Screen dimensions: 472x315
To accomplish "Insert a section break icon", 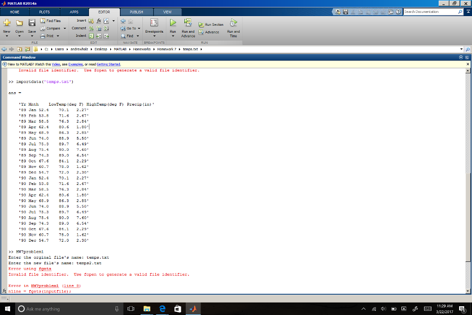I will click(91, 21).
